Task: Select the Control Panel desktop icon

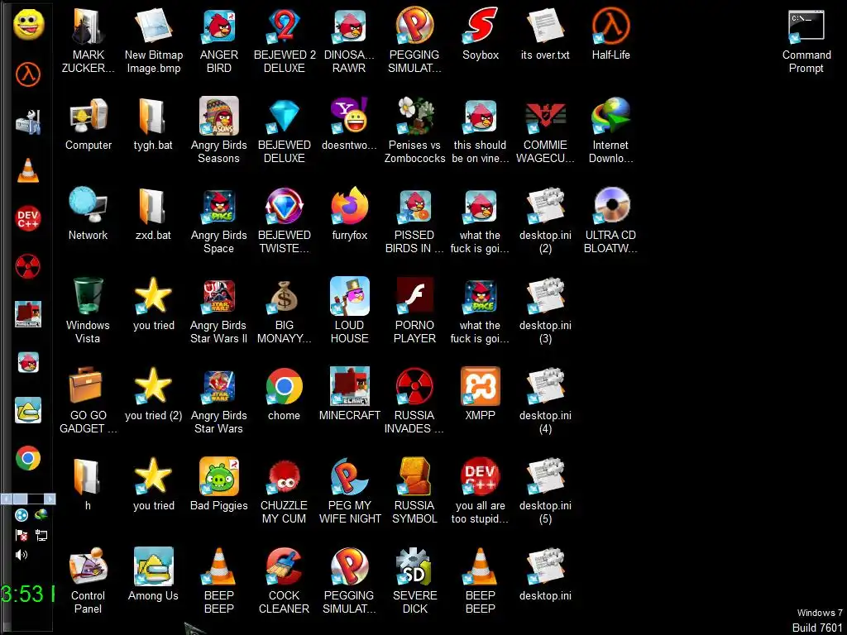Action: point(88,581)
